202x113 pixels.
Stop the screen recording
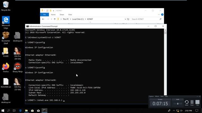(x=197, y=103)
